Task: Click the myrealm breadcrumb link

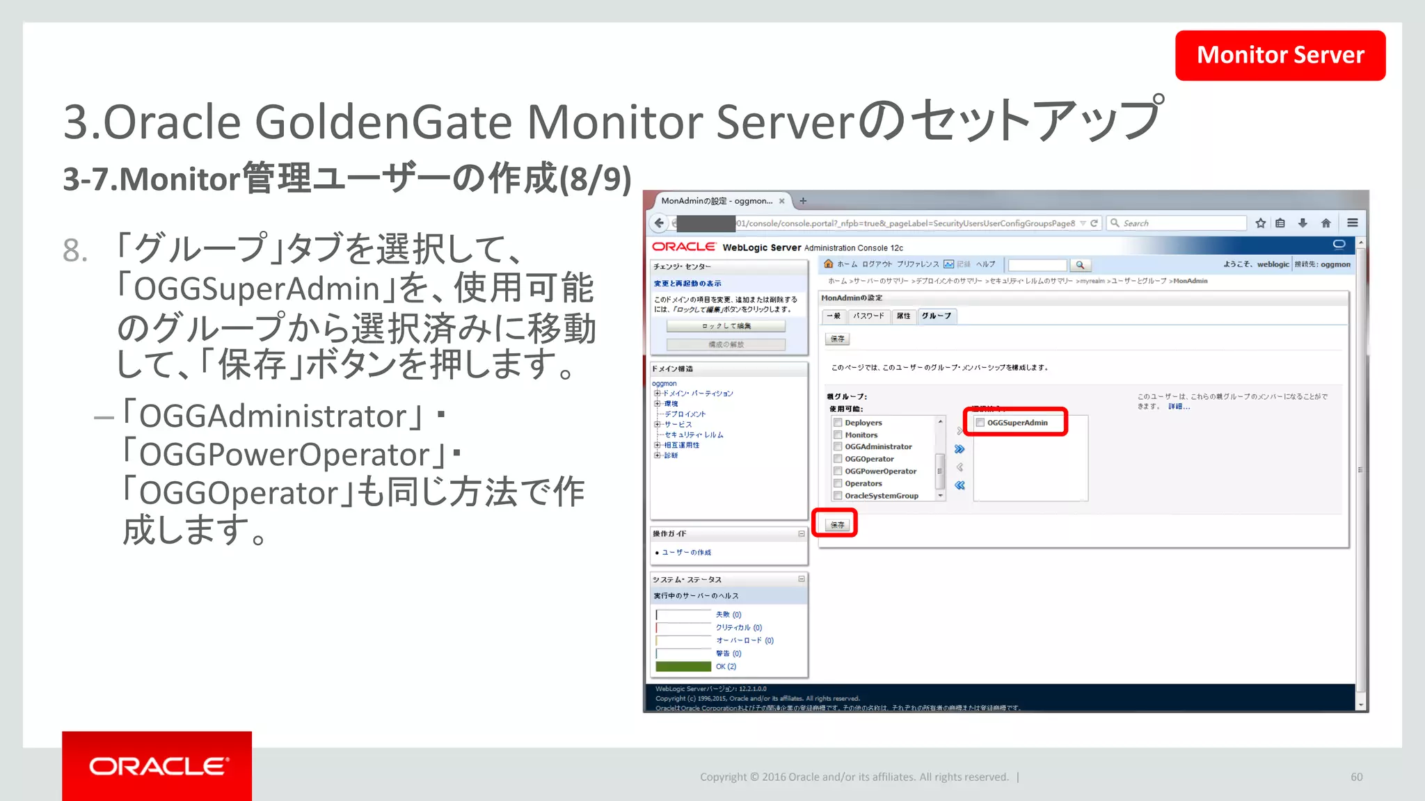Action: pyautogui.click(x=1092, y=281)
